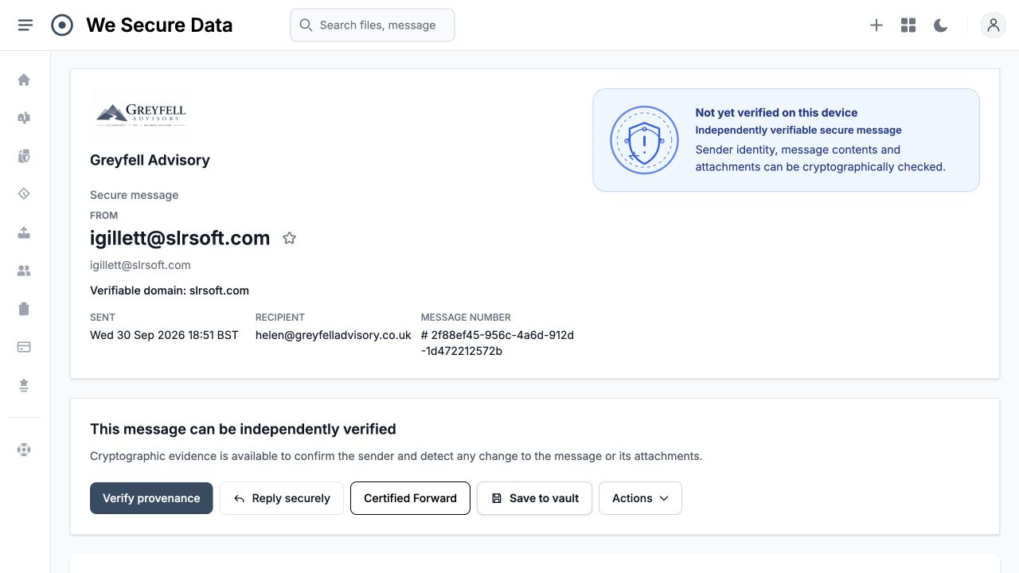The height and width of the screenshot is (573, 1019).
Task: Open the user profile avatar
Action: point(994,25)
